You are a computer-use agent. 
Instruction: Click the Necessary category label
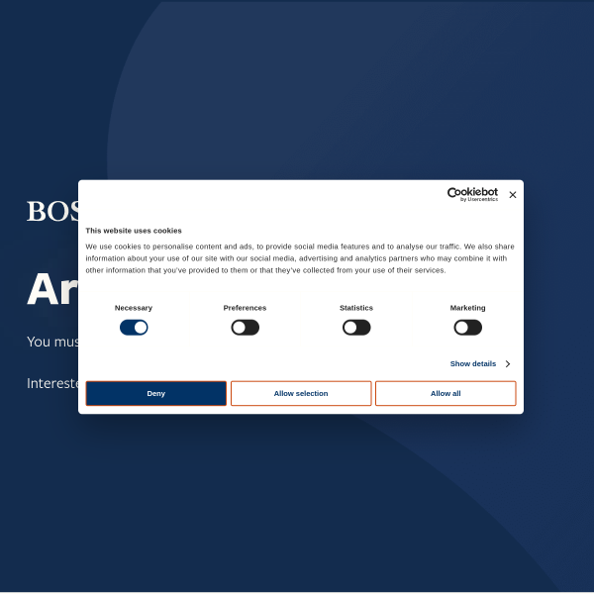[134, 308]
